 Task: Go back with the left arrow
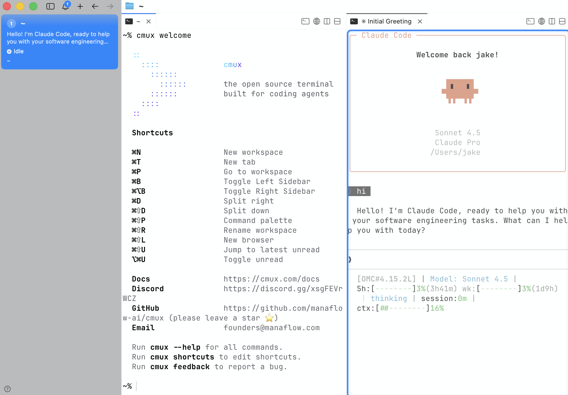point(95,6)
